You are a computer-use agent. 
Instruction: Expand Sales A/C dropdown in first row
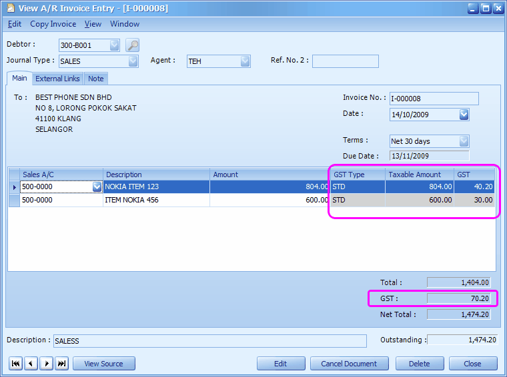[x=97, y=187]
